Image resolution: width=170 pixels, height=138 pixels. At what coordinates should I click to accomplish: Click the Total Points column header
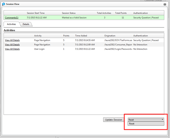click(121, 13)
